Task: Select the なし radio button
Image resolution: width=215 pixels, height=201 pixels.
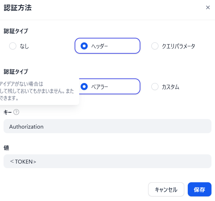Action: 13,46
